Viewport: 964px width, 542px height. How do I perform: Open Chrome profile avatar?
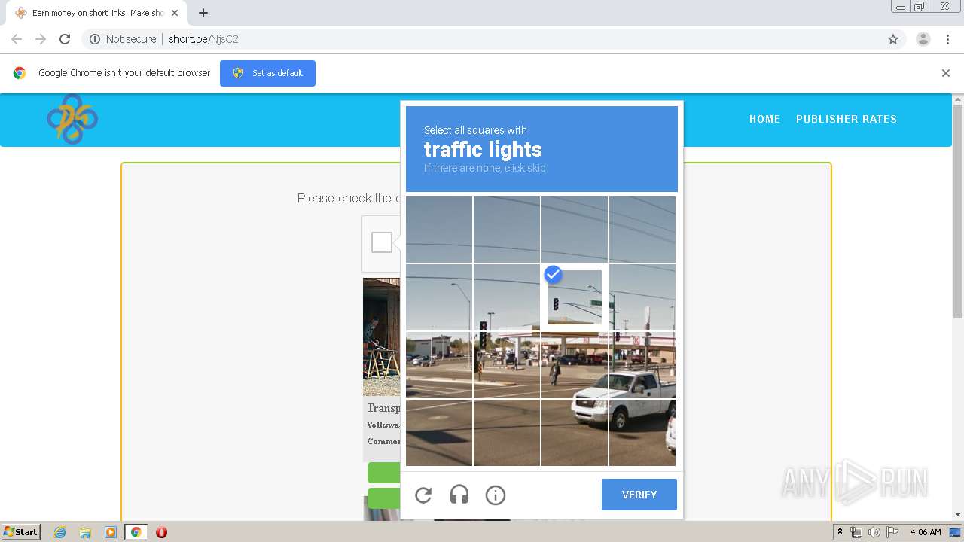tap(923, 39)
